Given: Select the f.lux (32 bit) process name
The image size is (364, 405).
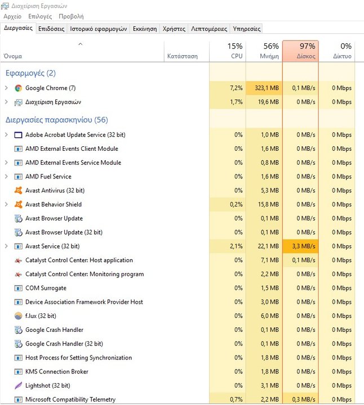Looking at the screenshot, I should 41,316.
